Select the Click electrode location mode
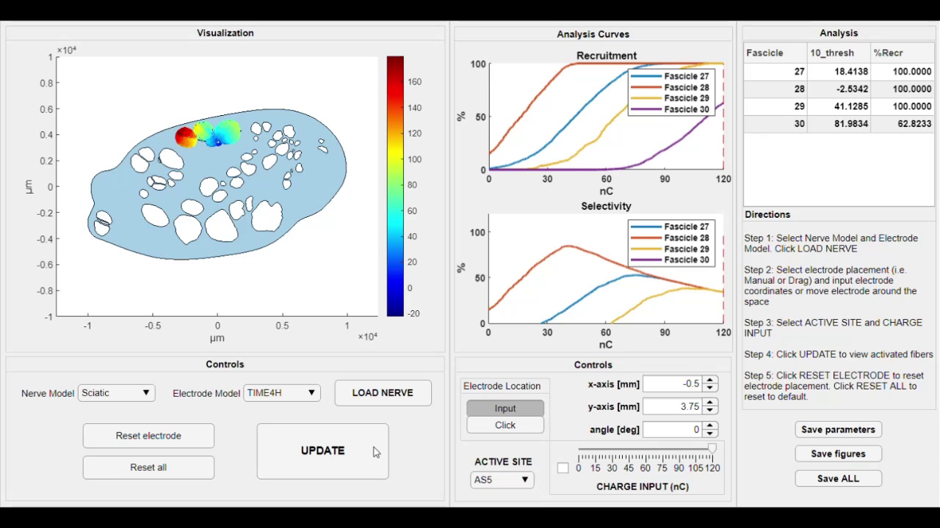 point(505,425)
